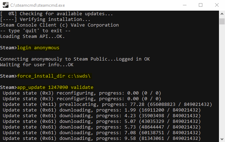Maximize the steamcmd console window
The width and height of the screenshot is (225, 142).
200,5
